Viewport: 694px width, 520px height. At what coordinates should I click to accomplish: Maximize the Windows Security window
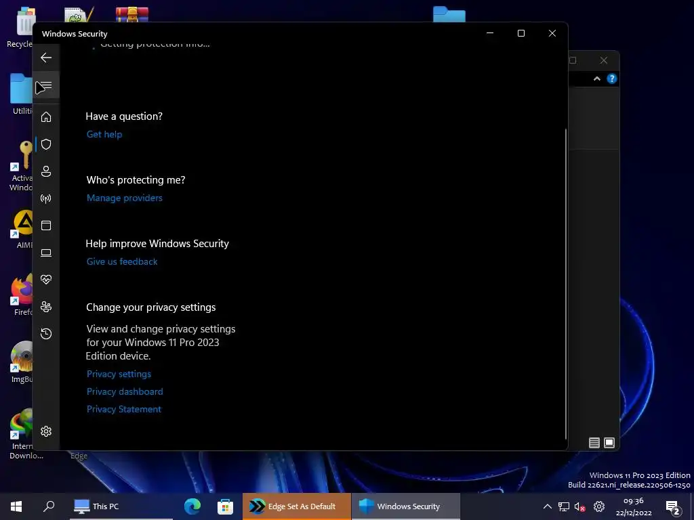click(521, 33)
